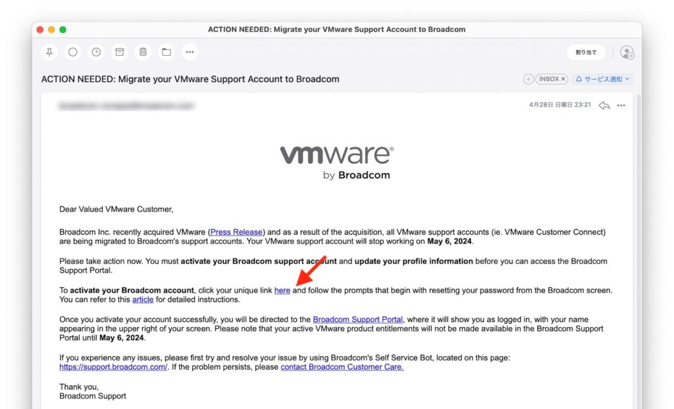Open the add-label plus control near INBOX
674x409 pixels.
click(529, 78)
